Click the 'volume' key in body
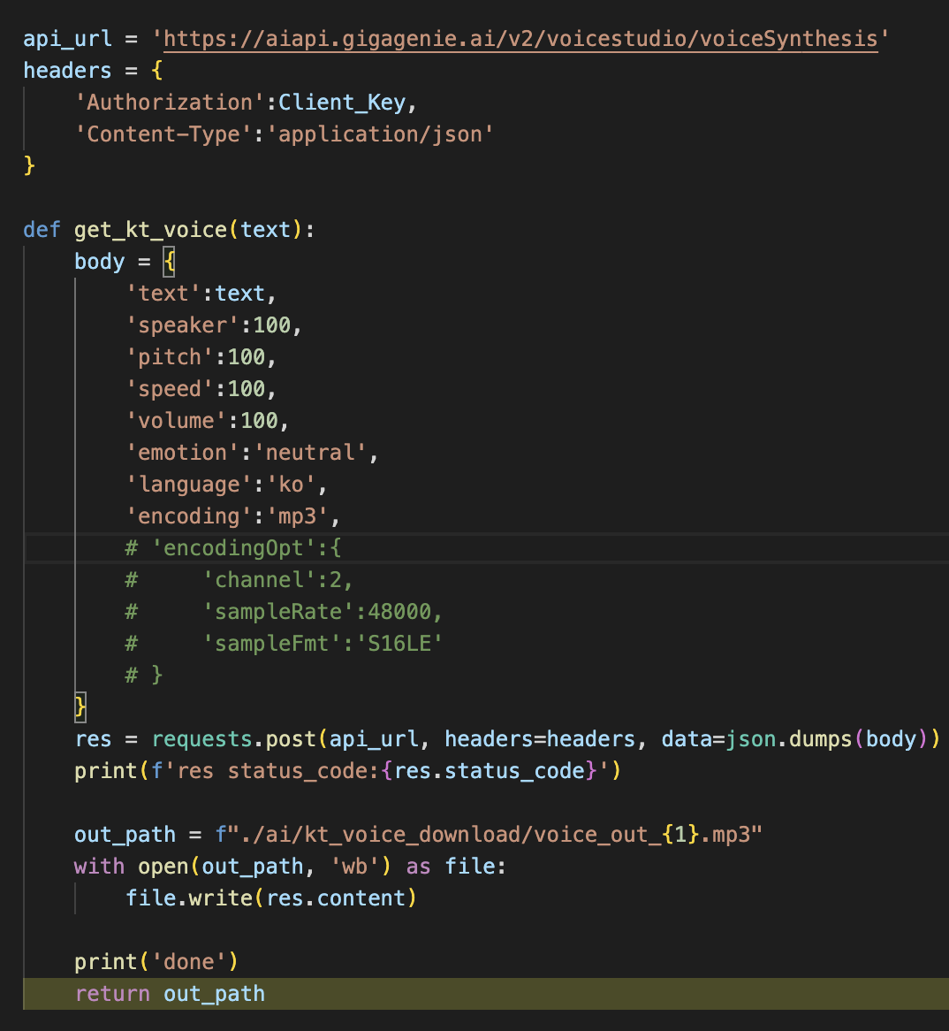Viewport: 949px width, 1031px height. pos(176,421)
